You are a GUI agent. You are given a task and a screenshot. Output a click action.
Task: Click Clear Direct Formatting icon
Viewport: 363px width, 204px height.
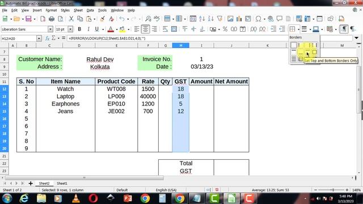(x=111, y=19)
